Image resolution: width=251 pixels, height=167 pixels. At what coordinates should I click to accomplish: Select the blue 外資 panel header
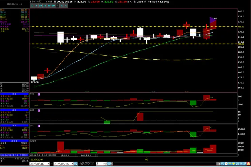pyautogui.click(x=14, y=94)
